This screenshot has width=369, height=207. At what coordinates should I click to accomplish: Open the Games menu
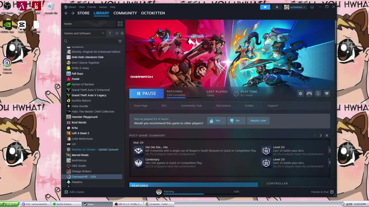[x=103, y=7]
